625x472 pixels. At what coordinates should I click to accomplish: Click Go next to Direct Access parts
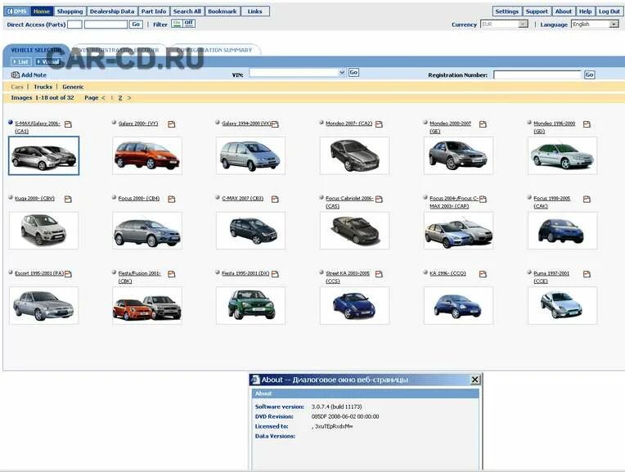(x=136, y=25)
